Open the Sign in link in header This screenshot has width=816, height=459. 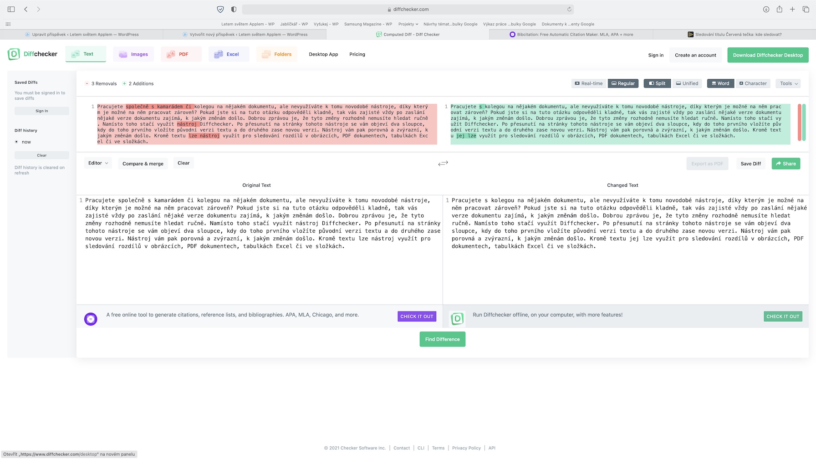click(656, 55)
